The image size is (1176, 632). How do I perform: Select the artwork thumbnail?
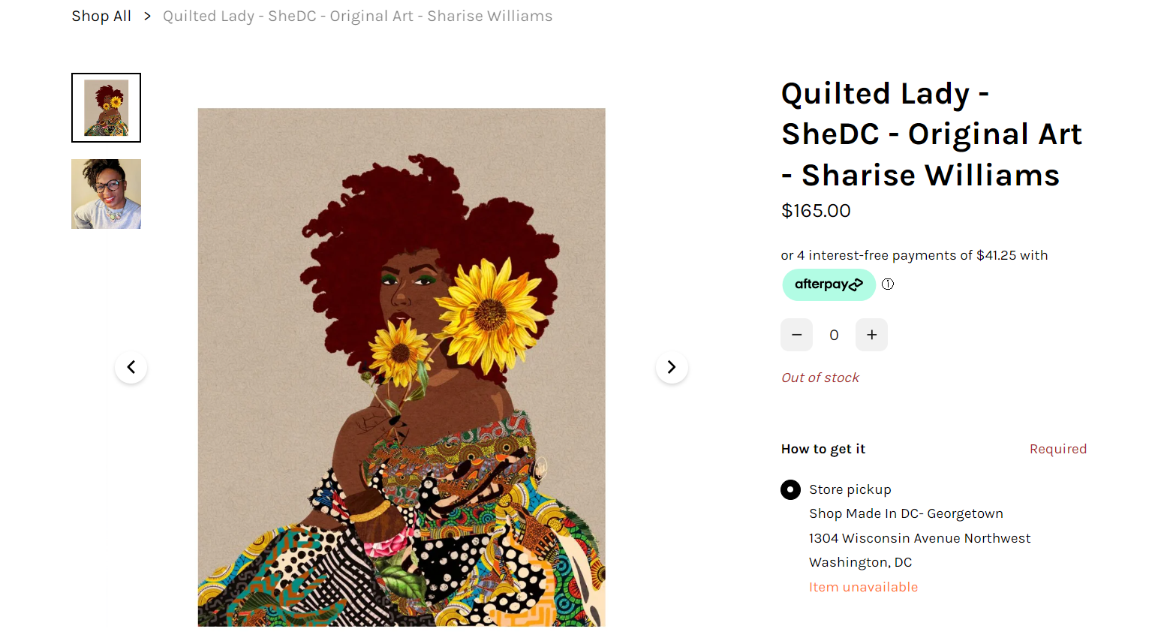coord(106,107)
